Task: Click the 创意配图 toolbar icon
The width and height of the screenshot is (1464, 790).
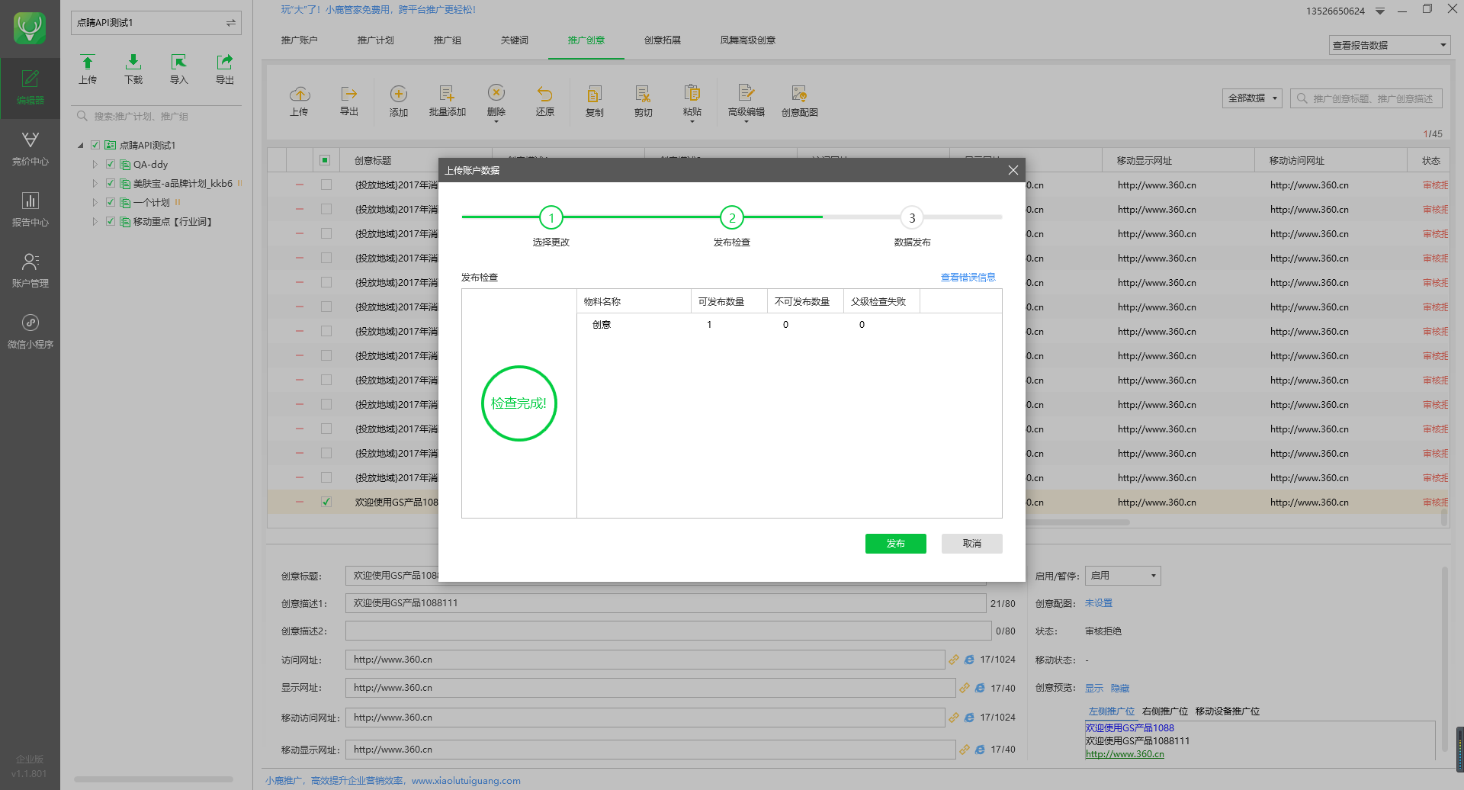Action: tap(799, 101)
